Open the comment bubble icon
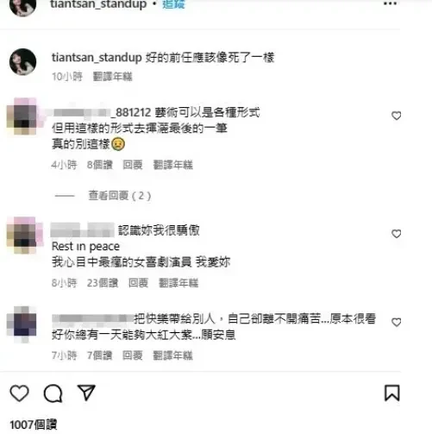This screenshot has width=432, height=434. coord(53,393)
